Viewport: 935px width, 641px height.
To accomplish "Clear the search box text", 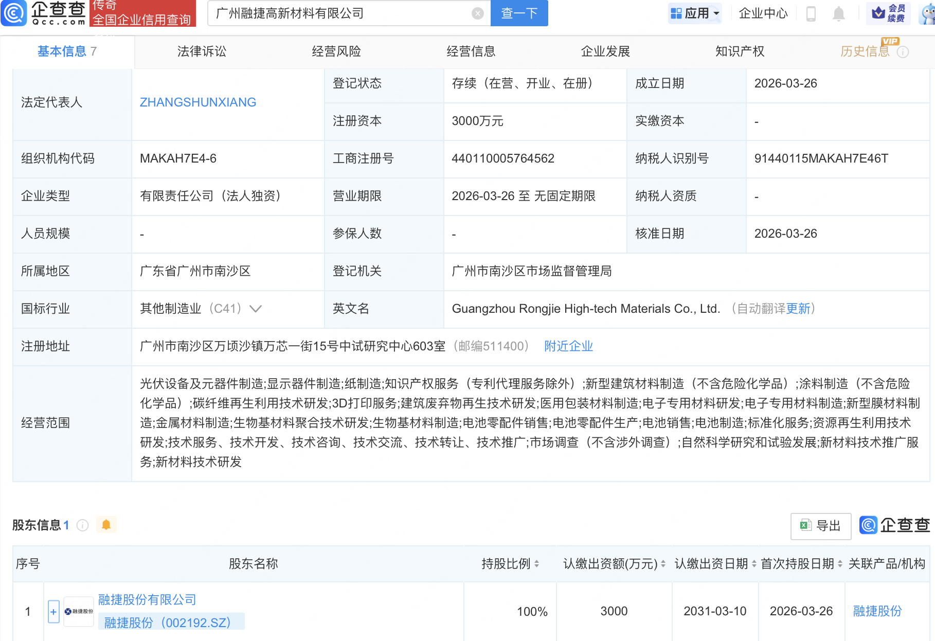I will coord(477,13).
